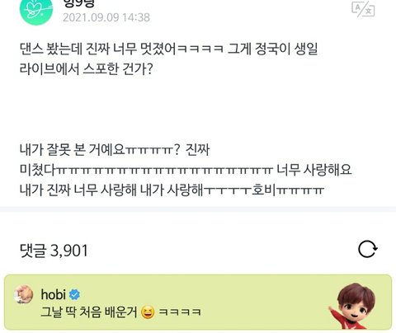Click the laughing emoji in hobi's comment
This screenshot has width=396, height=333.
click(148, 312)
